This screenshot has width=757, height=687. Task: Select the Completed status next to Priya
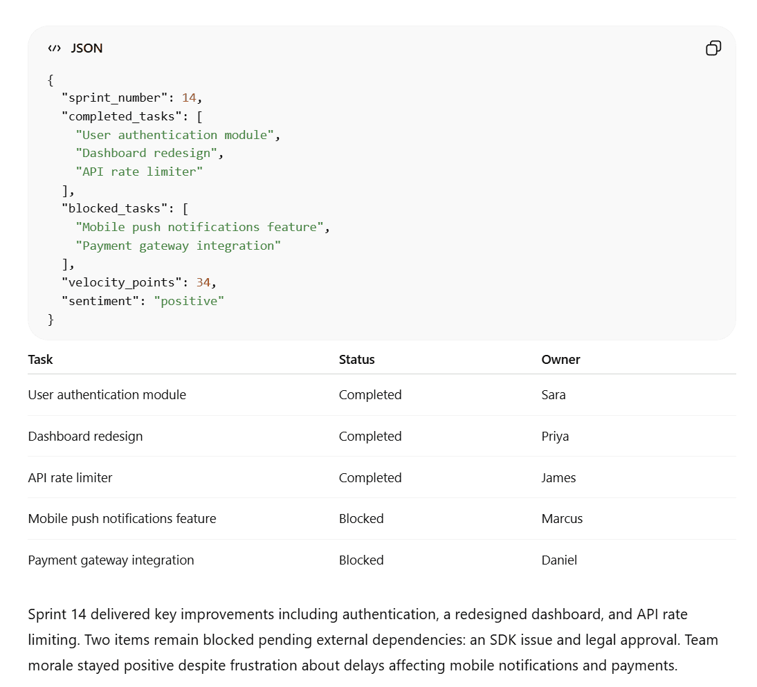click(370, 436)
